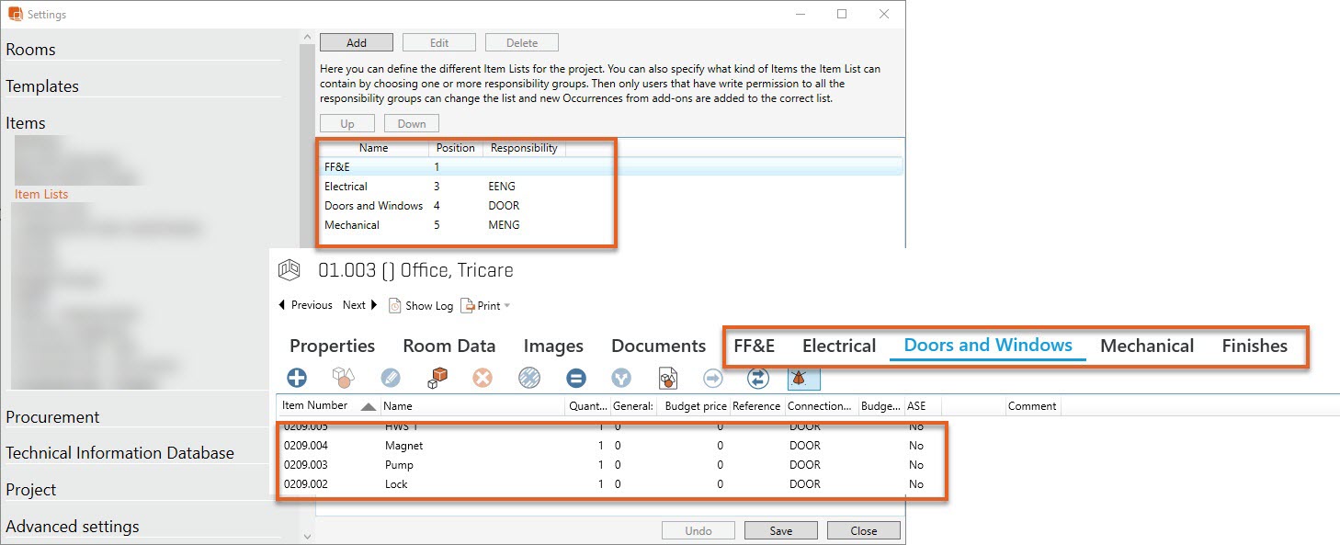Show the Log for this room
This screenshot has width=1340, height=545.
[x=421, y=306]
